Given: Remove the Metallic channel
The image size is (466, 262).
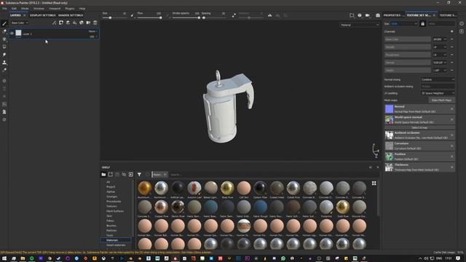Looking at the screenshot, I should (451, 47).
